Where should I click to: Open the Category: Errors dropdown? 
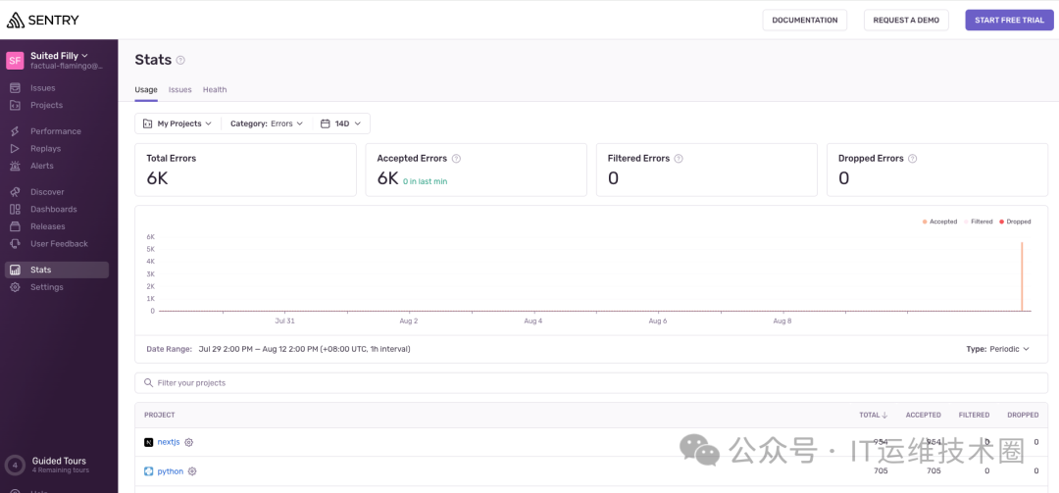pyautogui.click(x=266, y=123)
